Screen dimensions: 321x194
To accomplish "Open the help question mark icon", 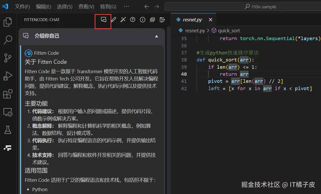I will pos(133,20).
